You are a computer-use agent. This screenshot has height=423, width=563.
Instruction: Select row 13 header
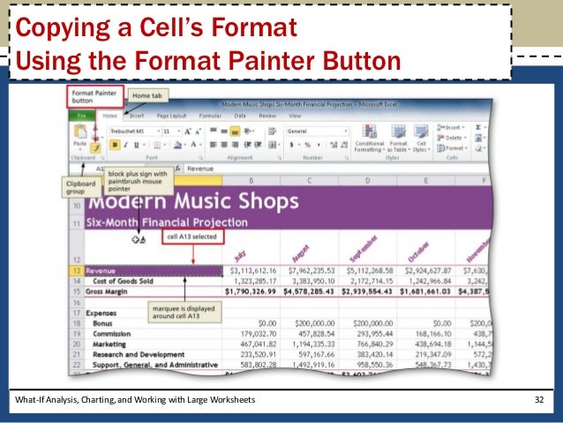coord(77,270)
